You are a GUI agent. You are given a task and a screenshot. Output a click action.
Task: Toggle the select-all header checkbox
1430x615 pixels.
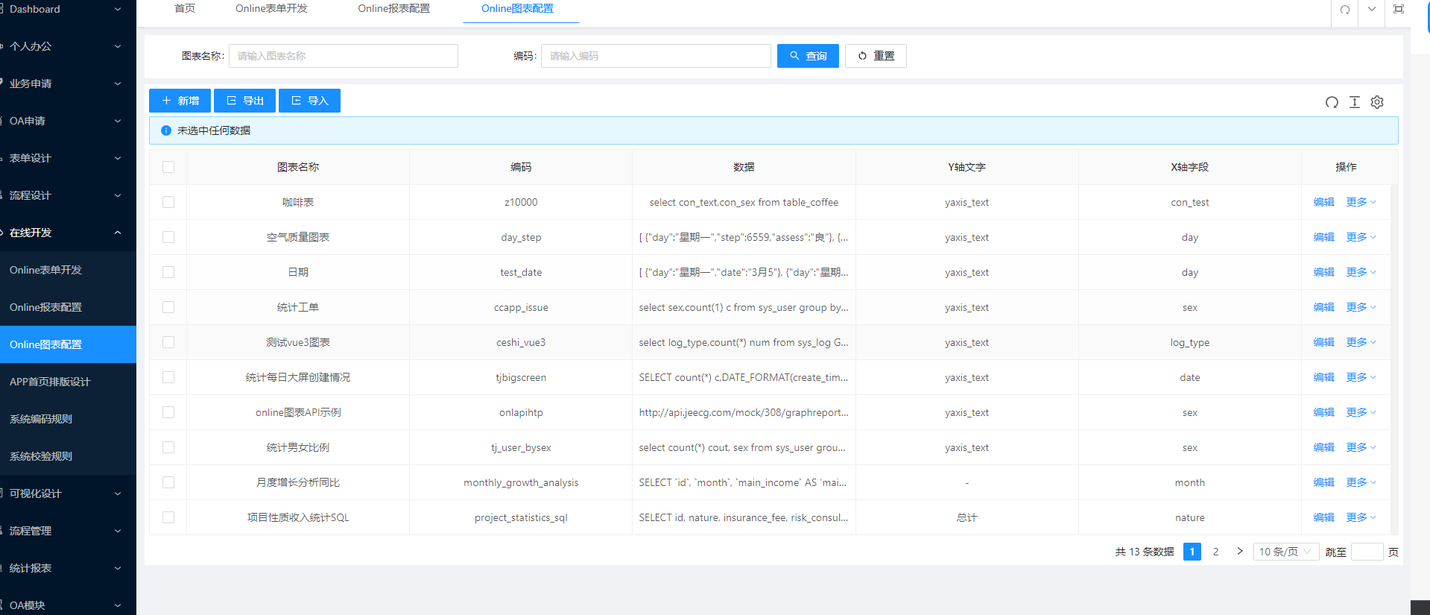[168, 167]
